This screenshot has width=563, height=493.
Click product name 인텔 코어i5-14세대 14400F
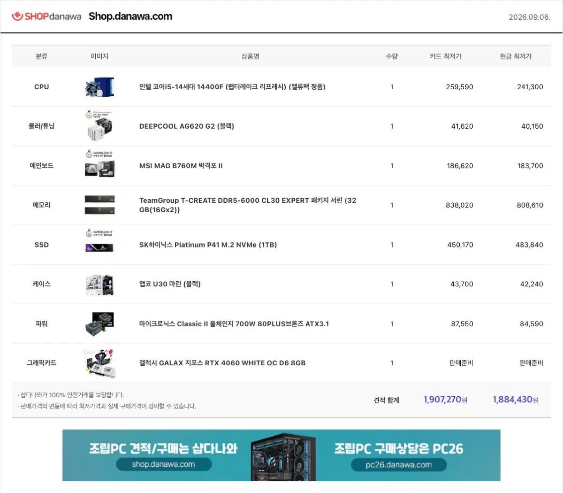pos(232,87)
